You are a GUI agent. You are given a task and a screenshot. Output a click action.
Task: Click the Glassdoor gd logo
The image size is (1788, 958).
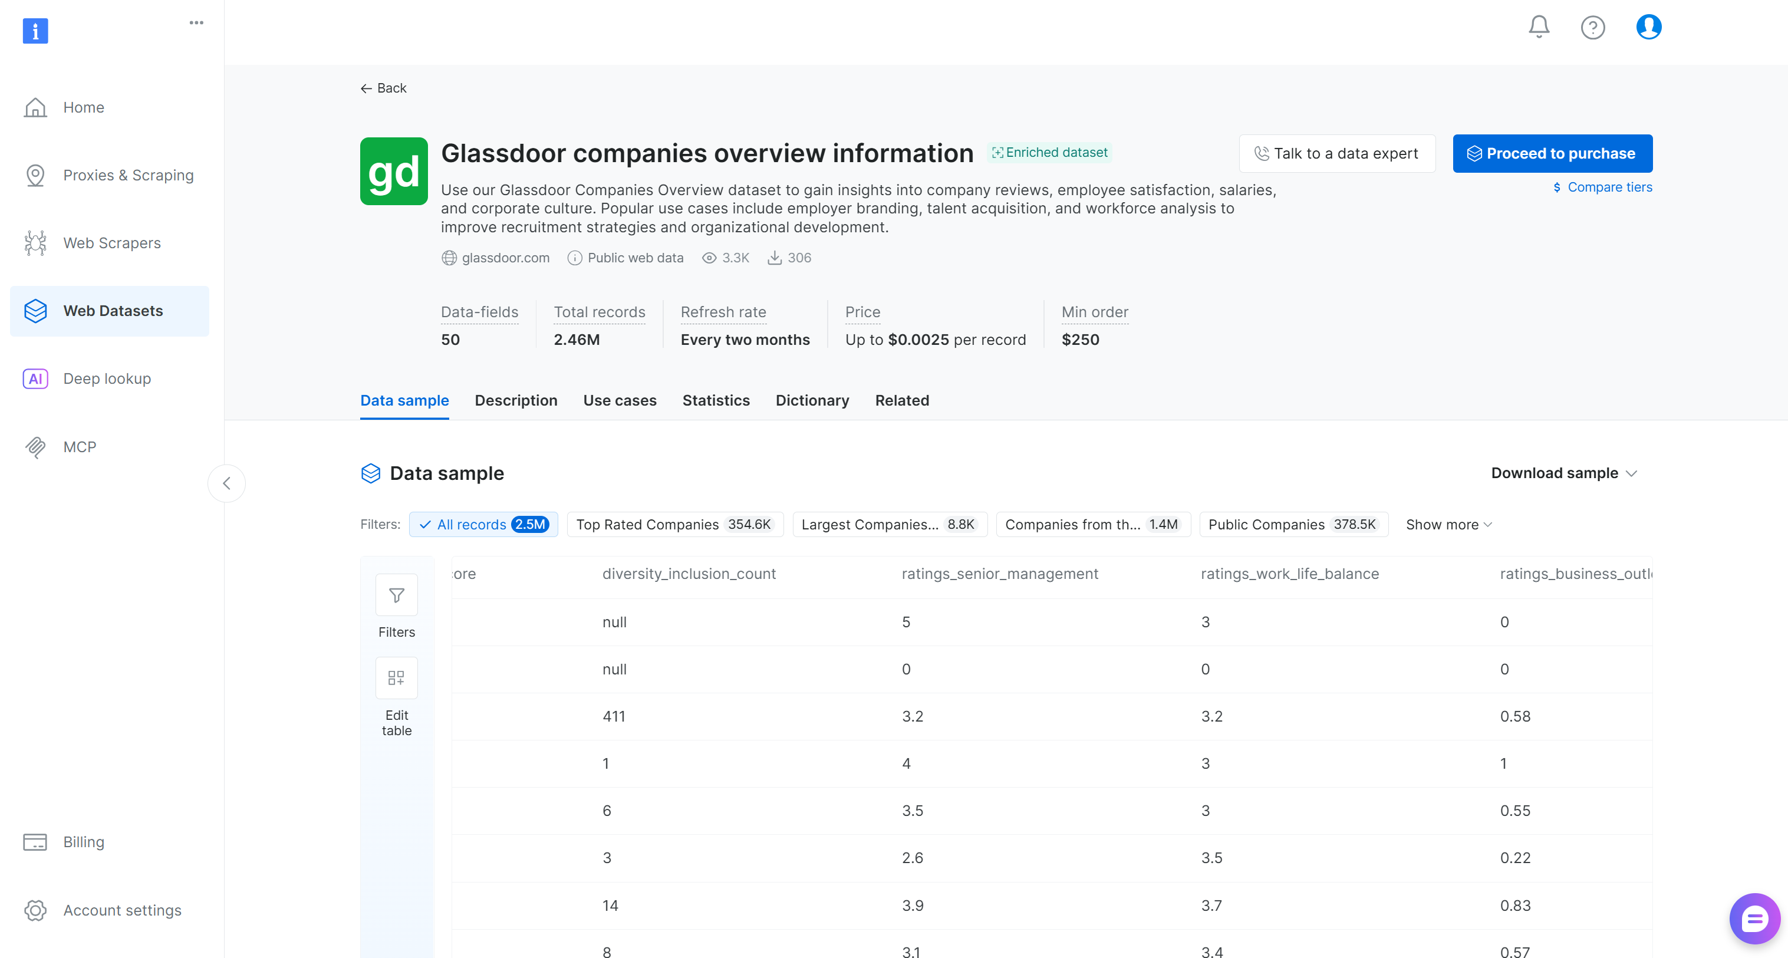point(394,172)
